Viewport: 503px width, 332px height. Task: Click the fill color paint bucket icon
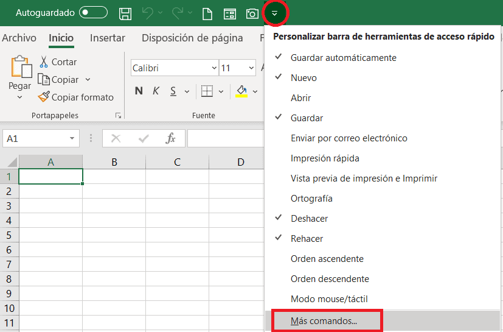coord(241,91)
